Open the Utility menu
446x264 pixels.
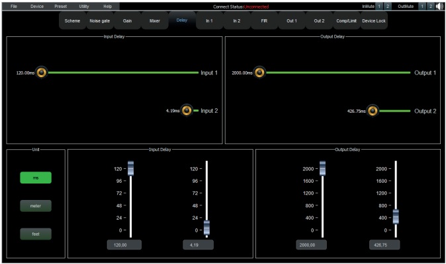pyautogui.click(x=84, y=6)
